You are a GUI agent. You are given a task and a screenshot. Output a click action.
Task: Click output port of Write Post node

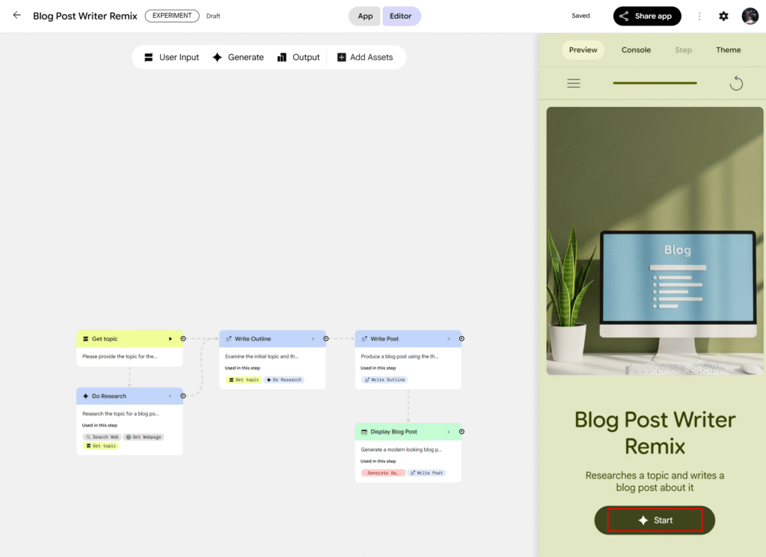pos(462,338)
